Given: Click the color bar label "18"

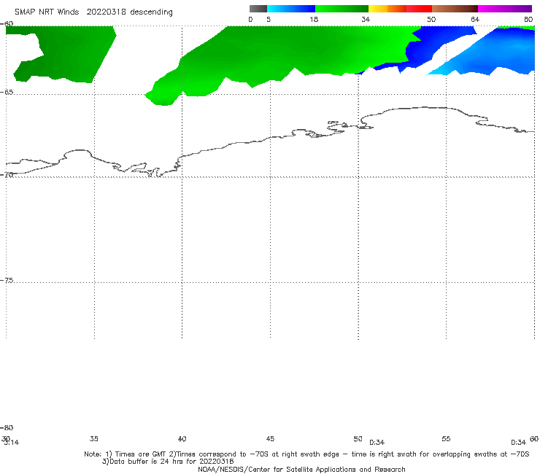Looking at the screenshot, I should click(x=314, y=19).
